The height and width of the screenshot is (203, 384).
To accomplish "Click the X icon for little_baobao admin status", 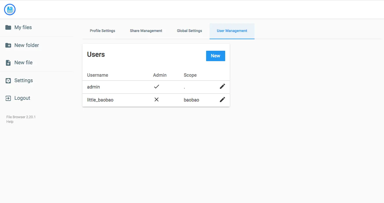I will click(x=157, y=99).
